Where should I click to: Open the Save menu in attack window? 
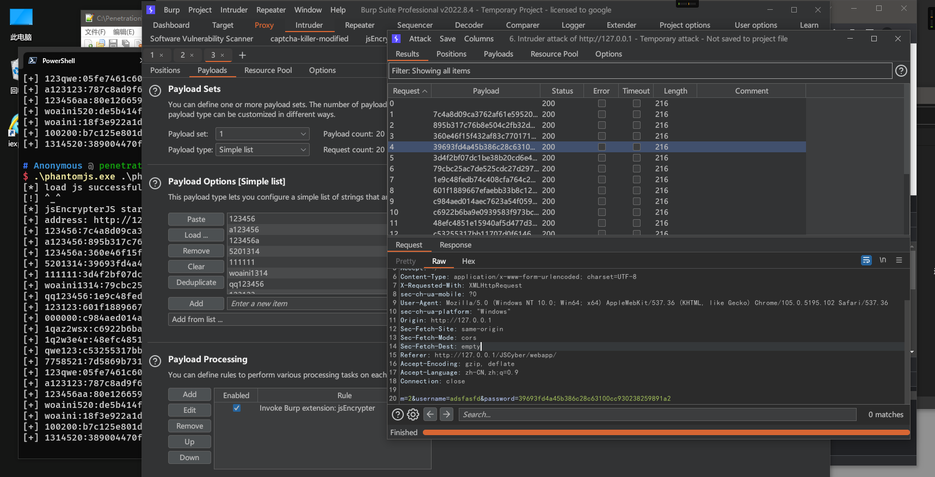tap(447, 39)
